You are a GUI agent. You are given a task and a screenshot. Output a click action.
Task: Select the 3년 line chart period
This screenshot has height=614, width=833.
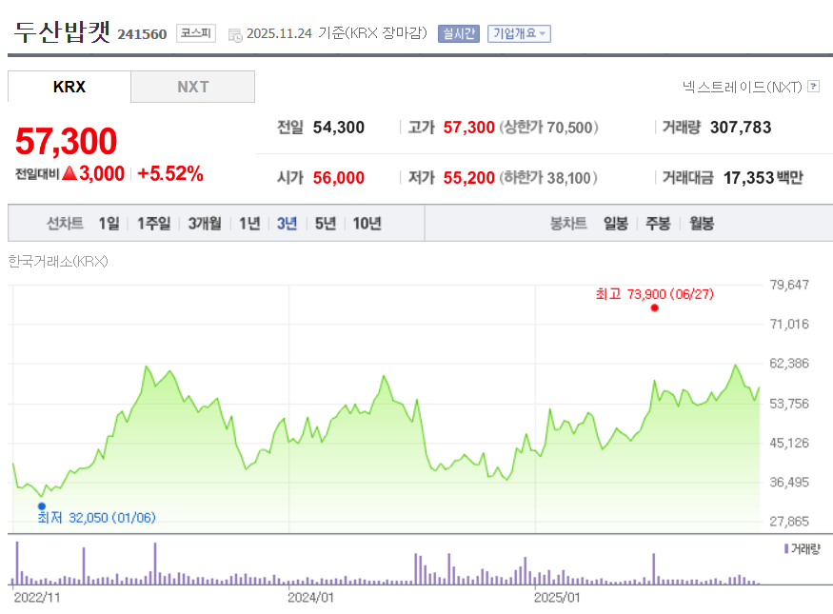coord(287,224)
